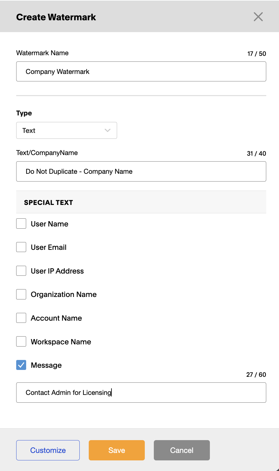Image resolution: width=279 pixels, height=471 pixels.
Task: Enable Organization Name special text
Action: coord(21,294)
